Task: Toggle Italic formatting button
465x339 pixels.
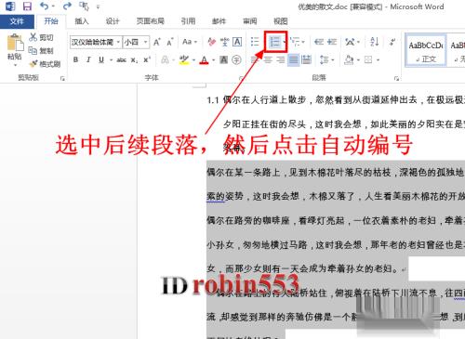Action: tap(88, 59)
